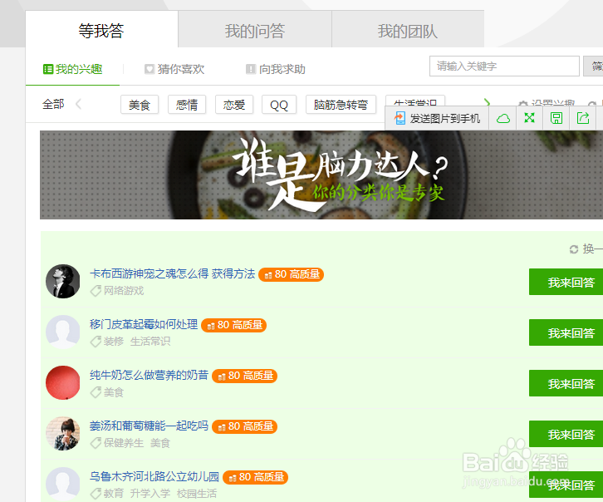This screenshot has height=502, width=603.
Task: Click the 升学入学 tag
Action: 150,494
